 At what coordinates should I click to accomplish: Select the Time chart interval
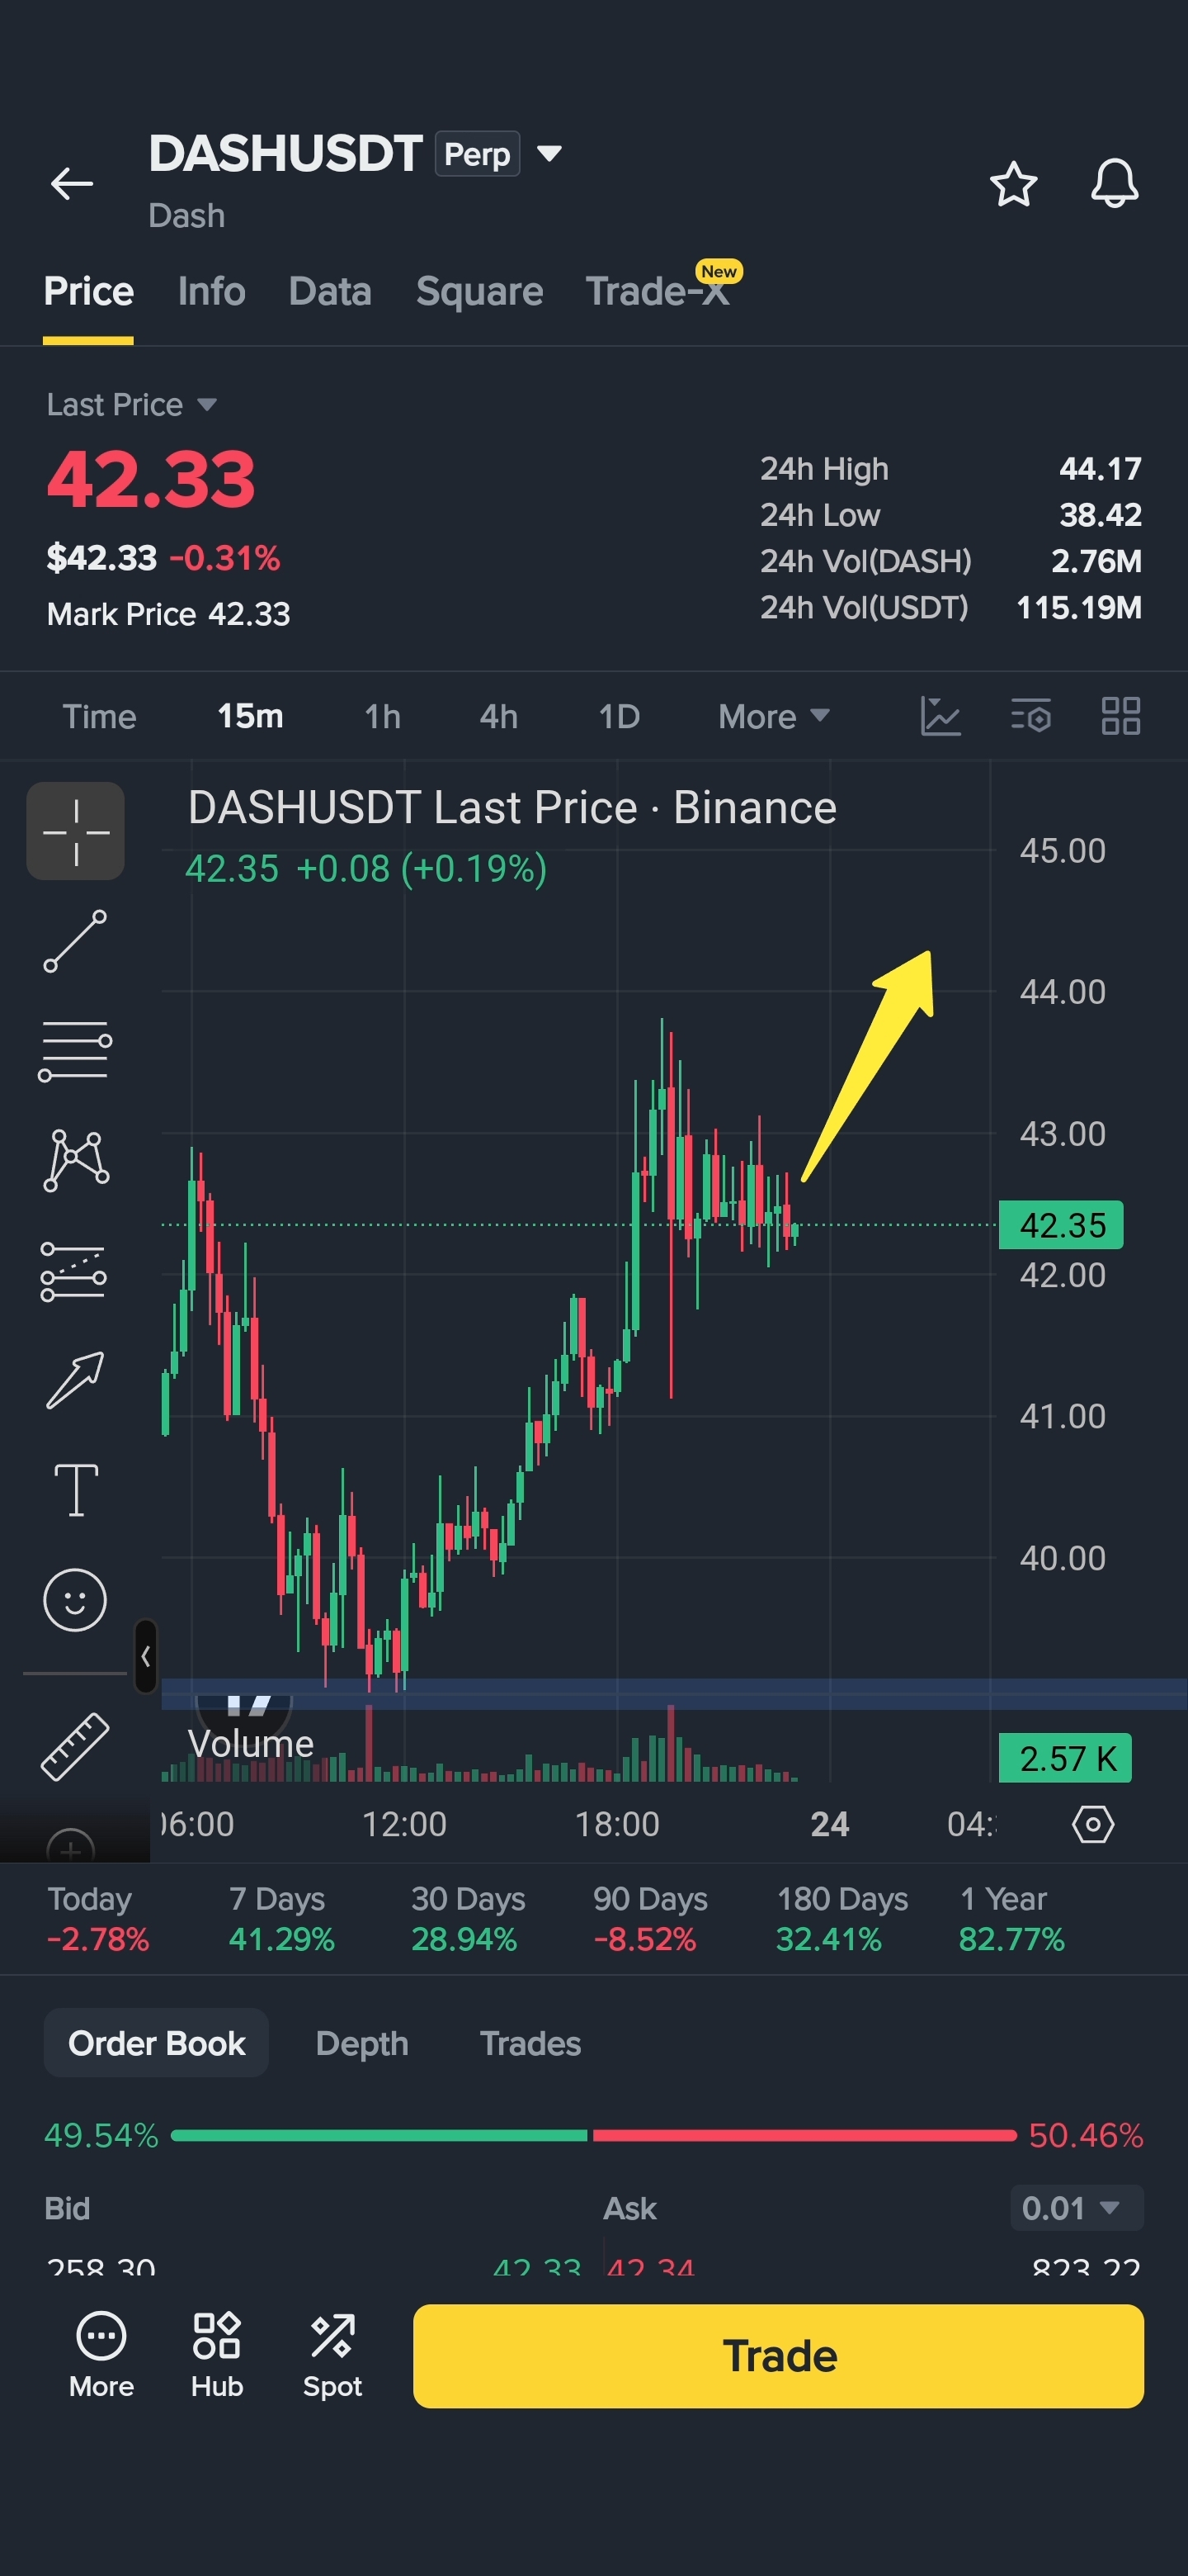[100, 716]
